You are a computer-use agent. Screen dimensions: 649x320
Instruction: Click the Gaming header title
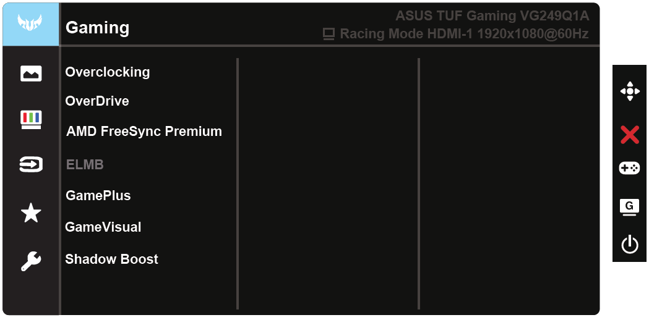click(x=97, y=28)
